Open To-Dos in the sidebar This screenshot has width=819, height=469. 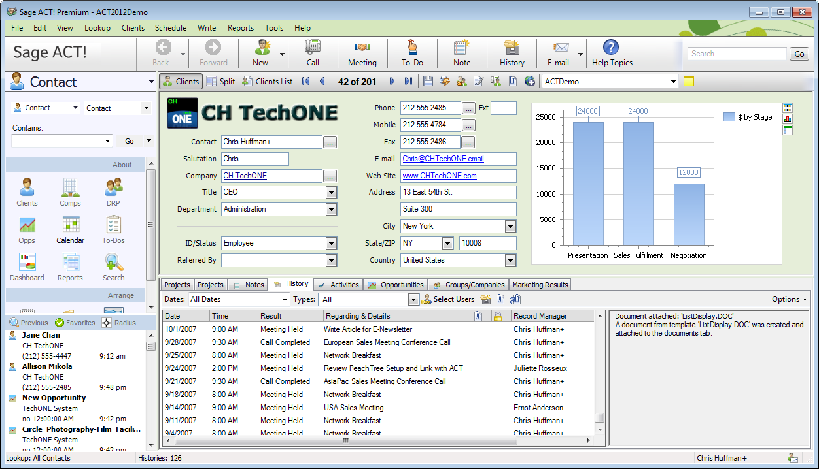(113, 229)
